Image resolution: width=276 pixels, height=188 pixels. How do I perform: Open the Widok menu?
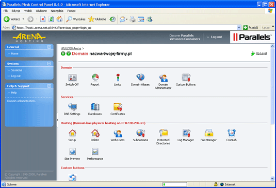pyautogui.click(x=28, y=11)
